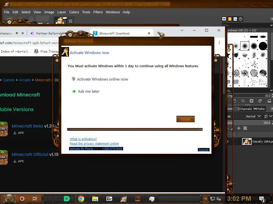Open the Index of ~dartz bookmark
This screenshot has width=273, height=204.
click(x=15, y=51)
